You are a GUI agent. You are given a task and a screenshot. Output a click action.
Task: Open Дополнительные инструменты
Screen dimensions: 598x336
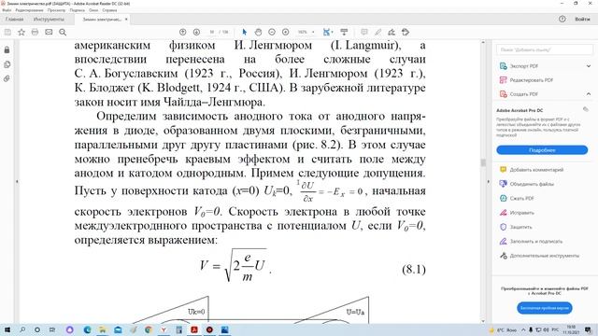[544, 256]
